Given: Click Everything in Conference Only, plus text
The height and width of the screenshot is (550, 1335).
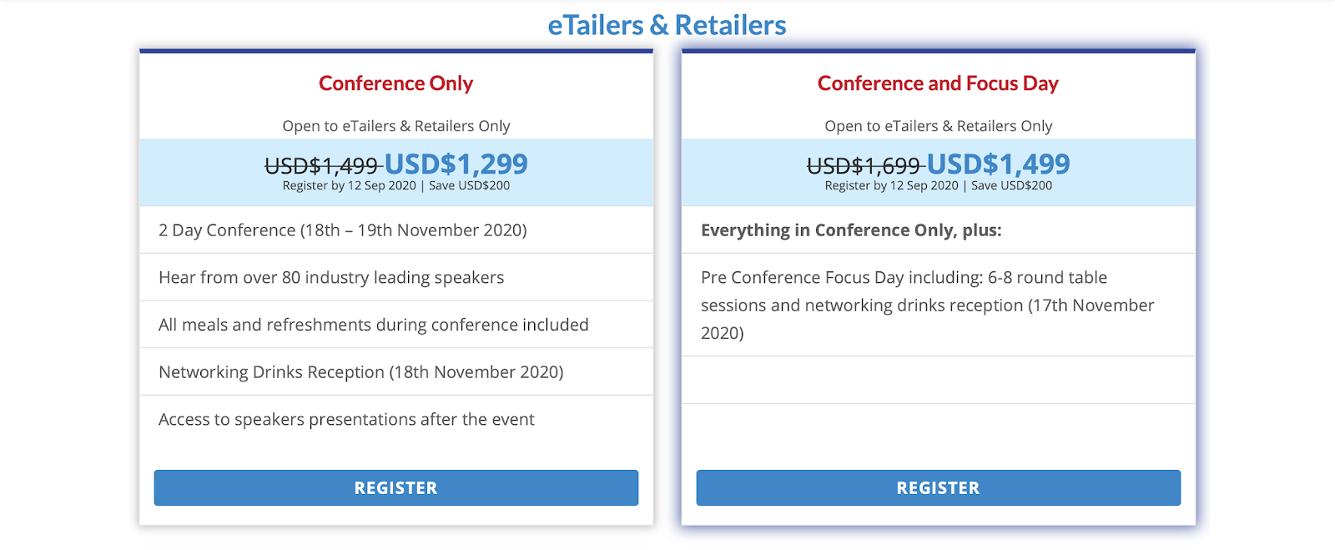Looking at the screenshot, I should (851, 230).
